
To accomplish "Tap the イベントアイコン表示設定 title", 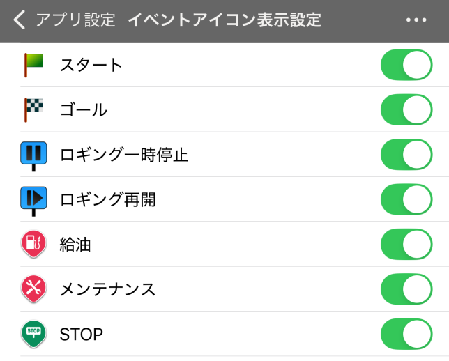I will click(224, 20).
